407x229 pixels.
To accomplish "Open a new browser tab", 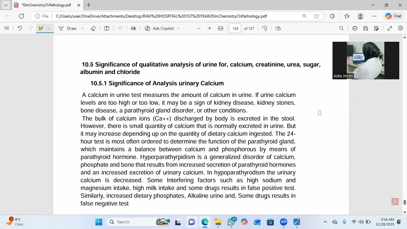I will 89,5.
